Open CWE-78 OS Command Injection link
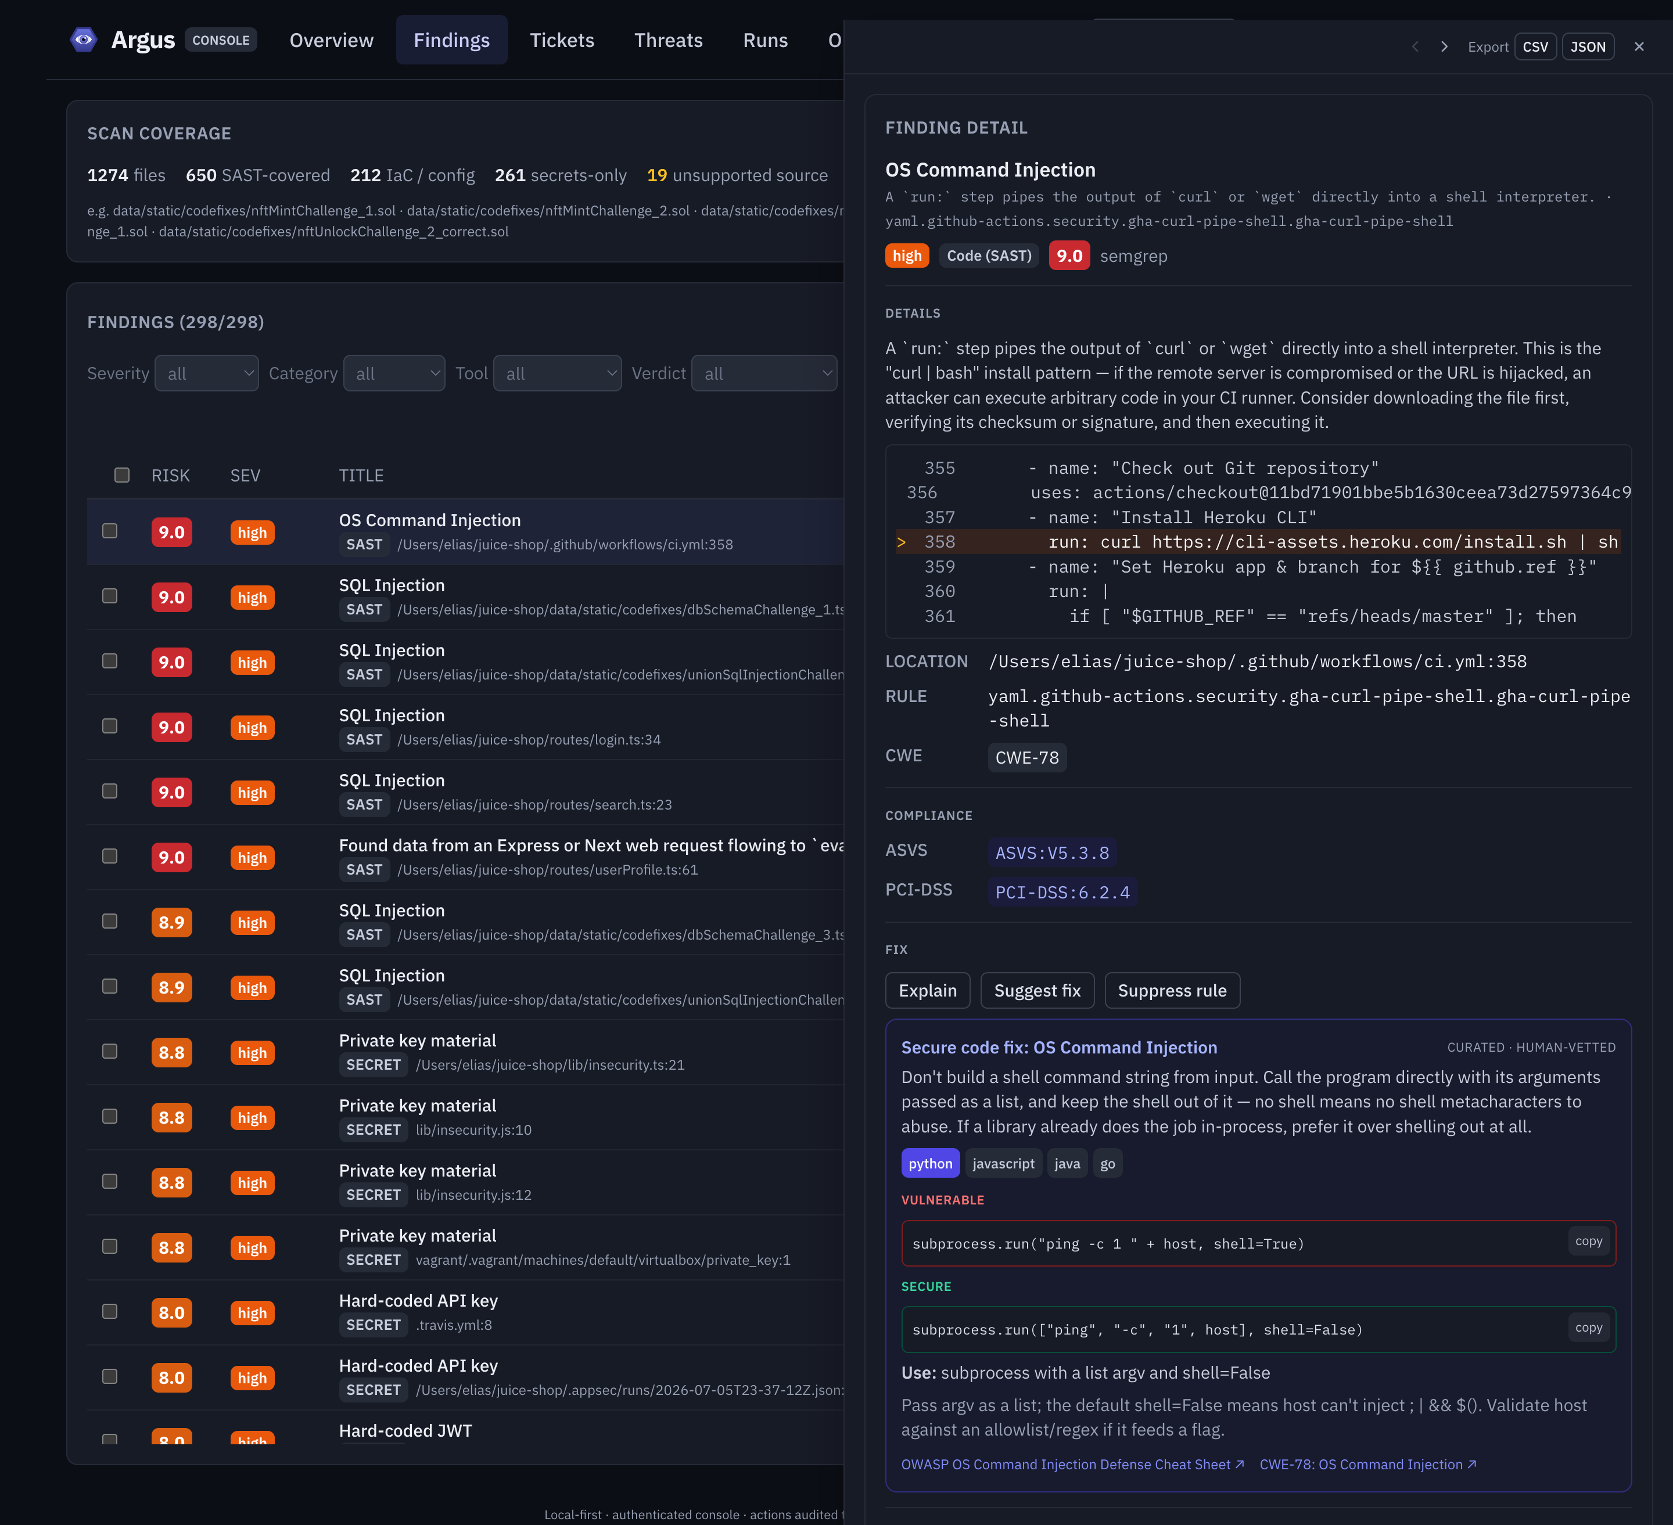The width and height of the screenshot is (1673, 1525). 1367,1465
